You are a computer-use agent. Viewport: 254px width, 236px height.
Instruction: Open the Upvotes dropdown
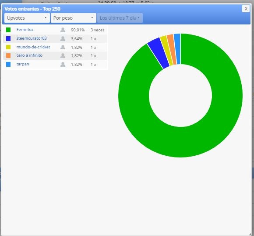coord(27,18)
